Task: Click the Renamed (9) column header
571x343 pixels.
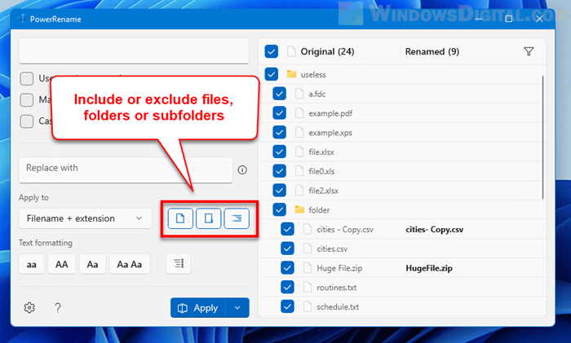Action: click(432, 51)
